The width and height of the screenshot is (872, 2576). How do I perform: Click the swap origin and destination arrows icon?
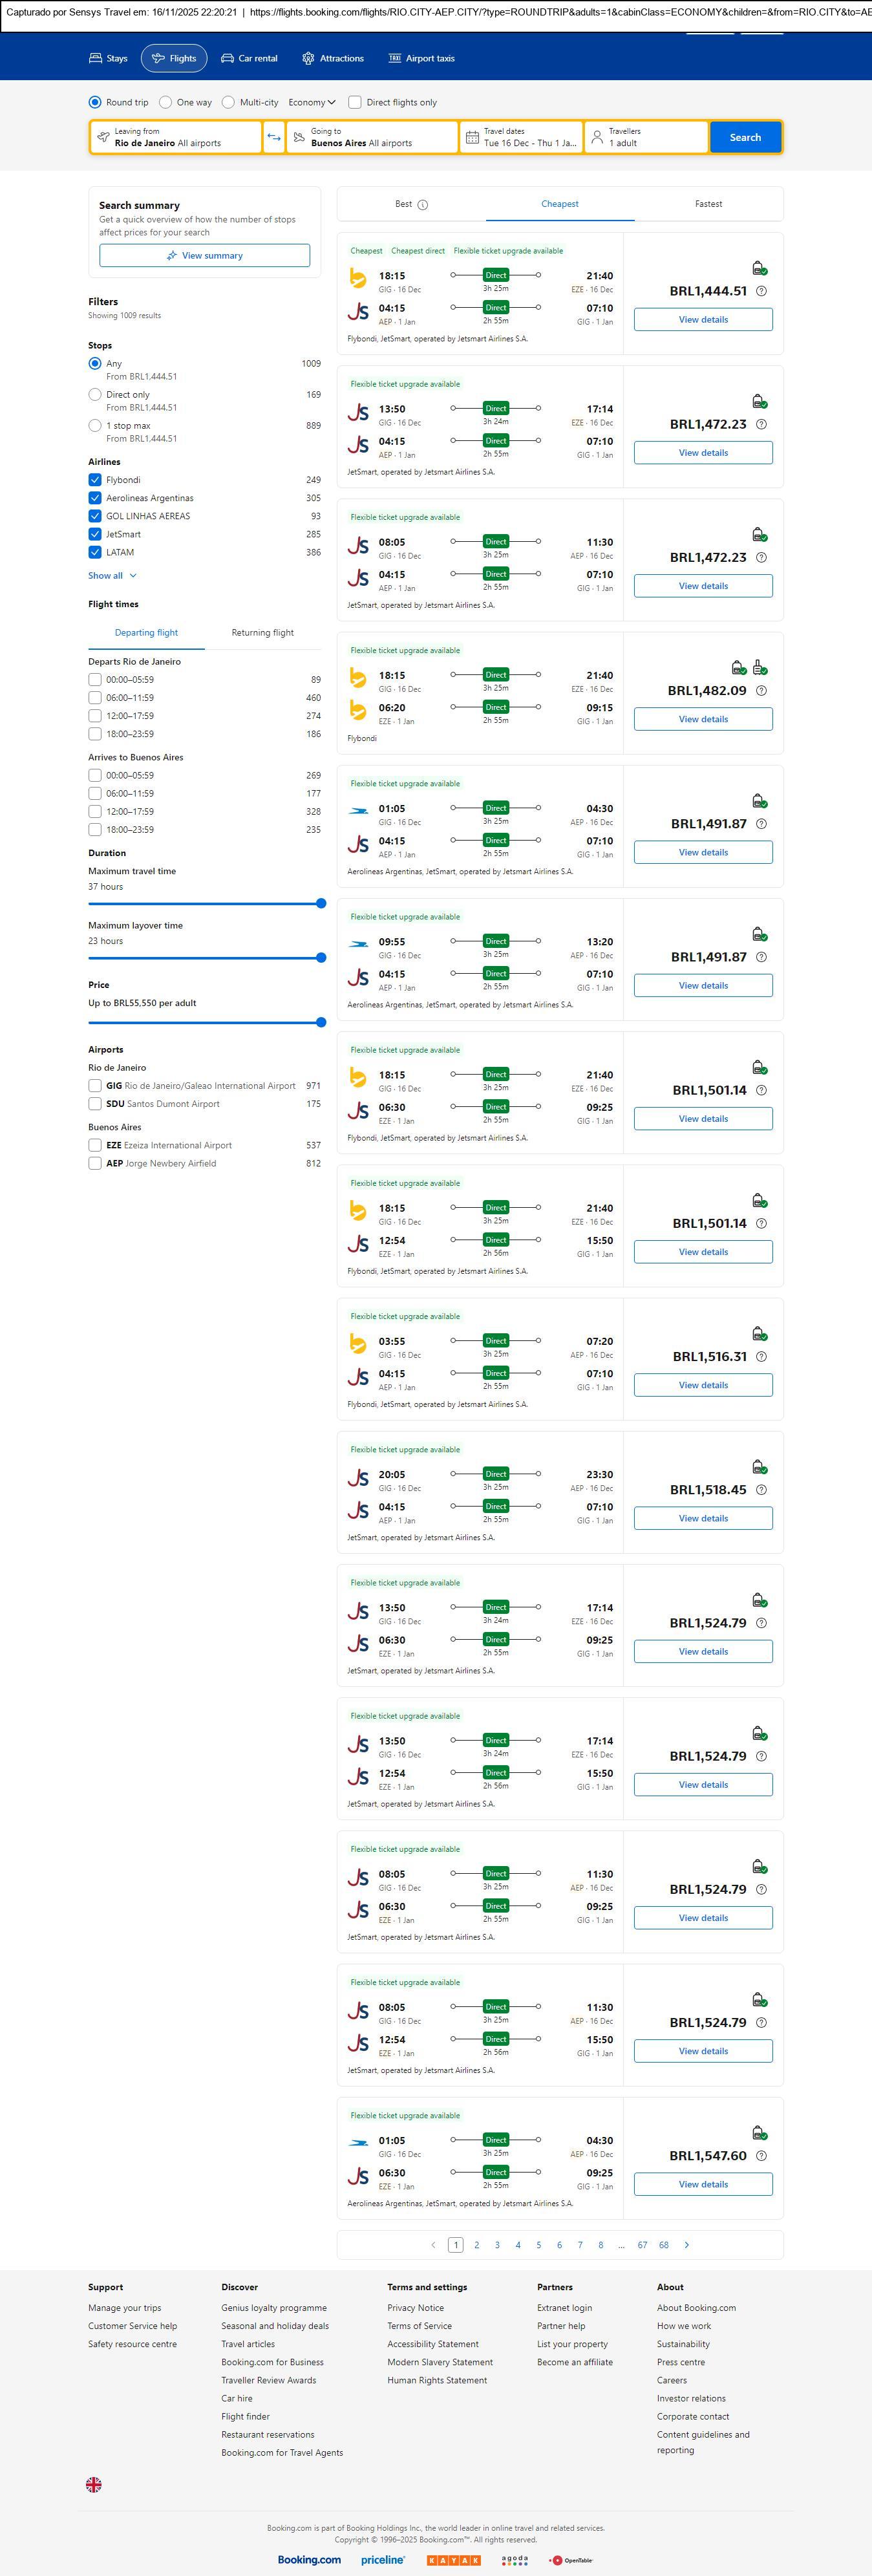pyautogui.click(x=274, y=137)
